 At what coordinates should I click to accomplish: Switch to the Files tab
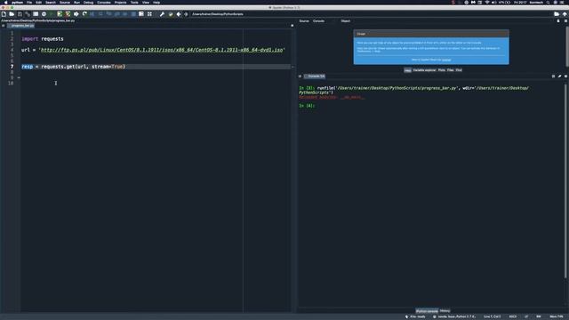click(451, 70)
